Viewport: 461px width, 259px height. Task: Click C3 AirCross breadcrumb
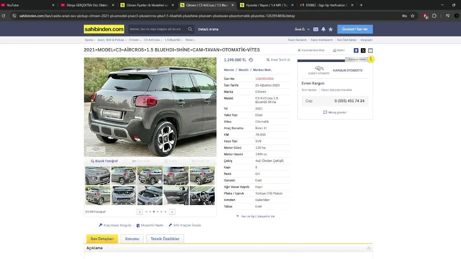click(x=152, y=40)
